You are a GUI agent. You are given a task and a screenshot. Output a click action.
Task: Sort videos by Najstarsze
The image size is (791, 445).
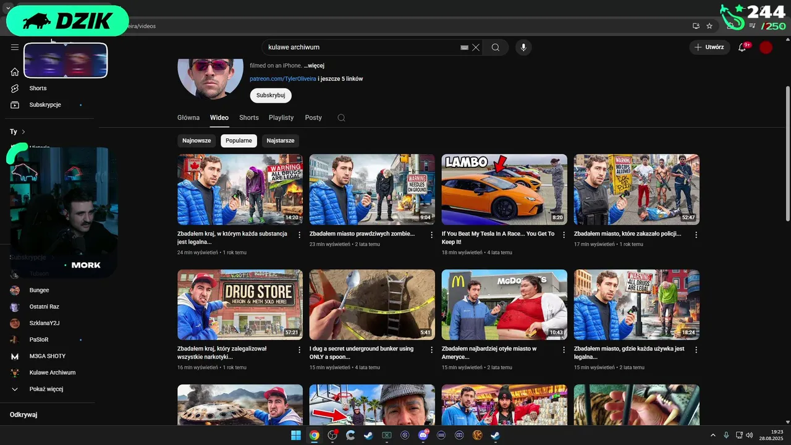281,140
